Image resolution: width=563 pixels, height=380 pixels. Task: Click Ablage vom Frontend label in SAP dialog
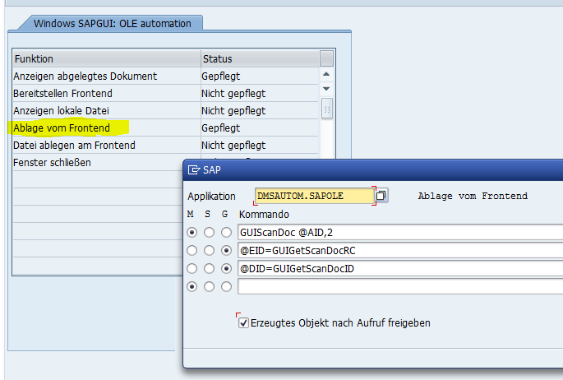pyautogui.click(x=473, y=196)
